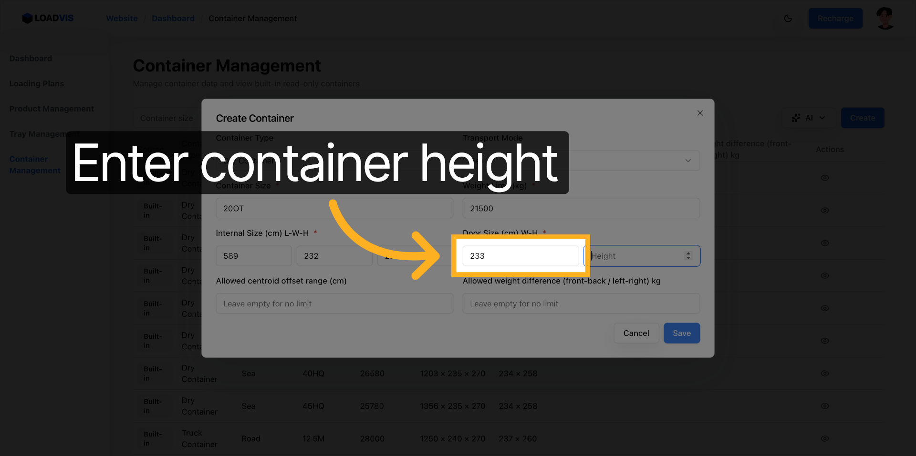
Task: Close the Create Container dialog
Action: (700, 113)
